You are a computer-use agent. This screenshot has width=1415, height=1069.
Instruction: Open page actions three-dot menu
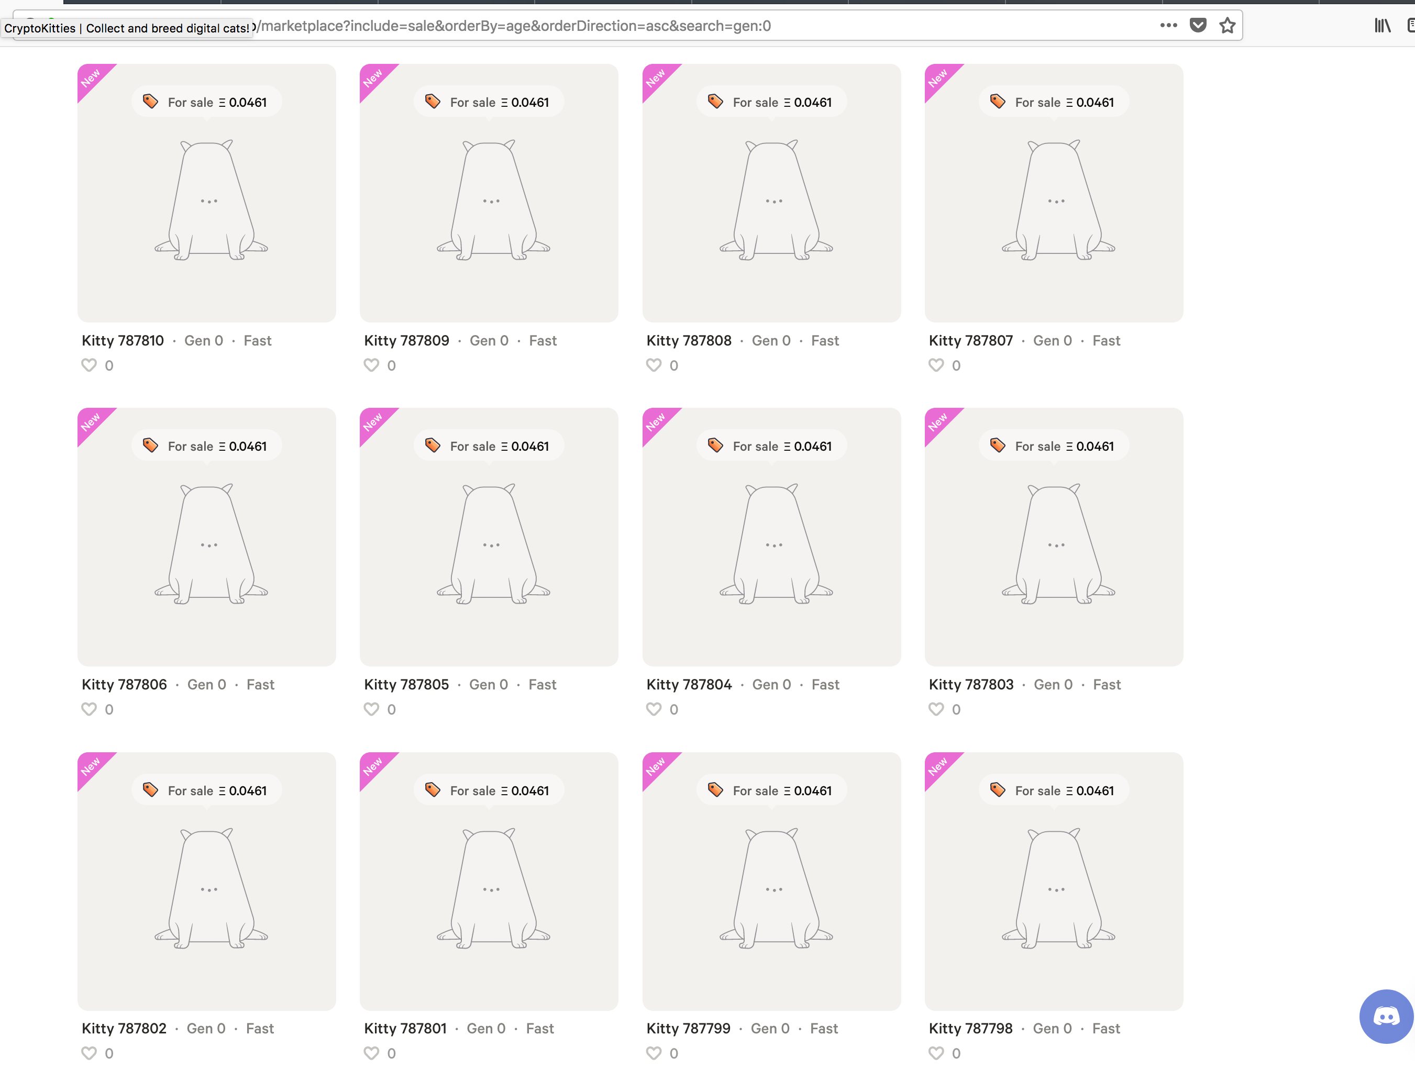click(x=1168, y=26)
